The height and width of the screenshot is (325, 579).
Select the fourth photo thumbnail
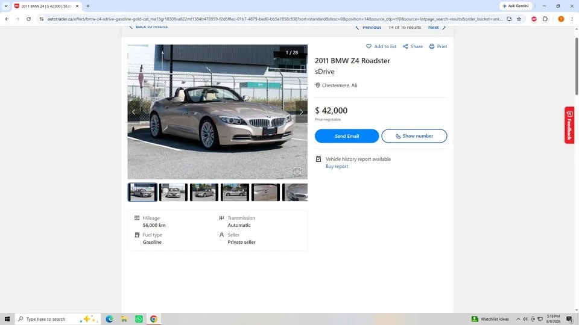point(235,192)
